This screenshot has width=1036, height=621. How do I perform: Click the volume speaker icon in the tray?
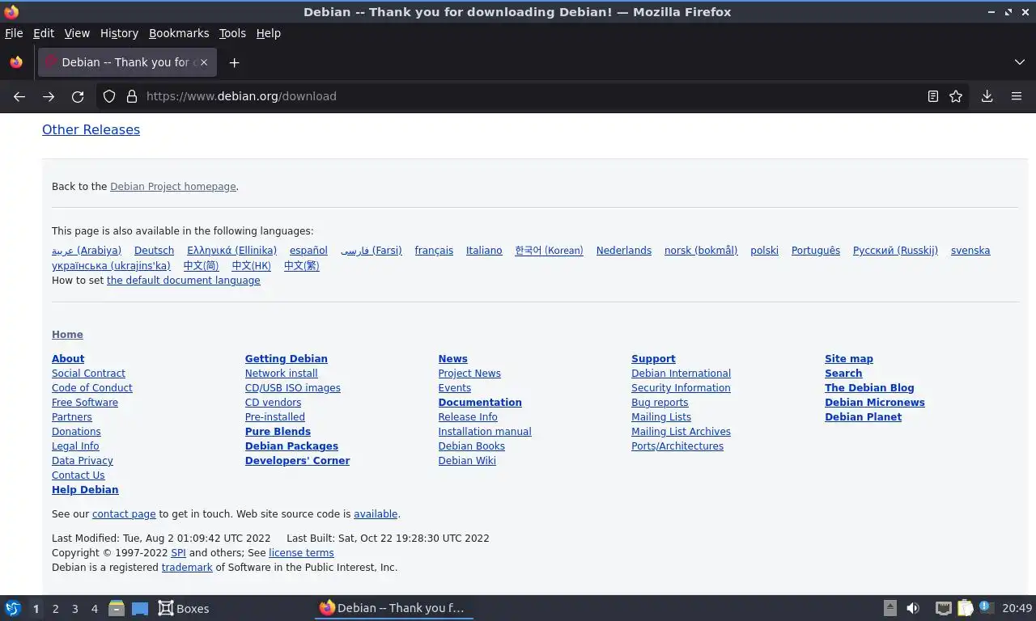coord(913,608)
